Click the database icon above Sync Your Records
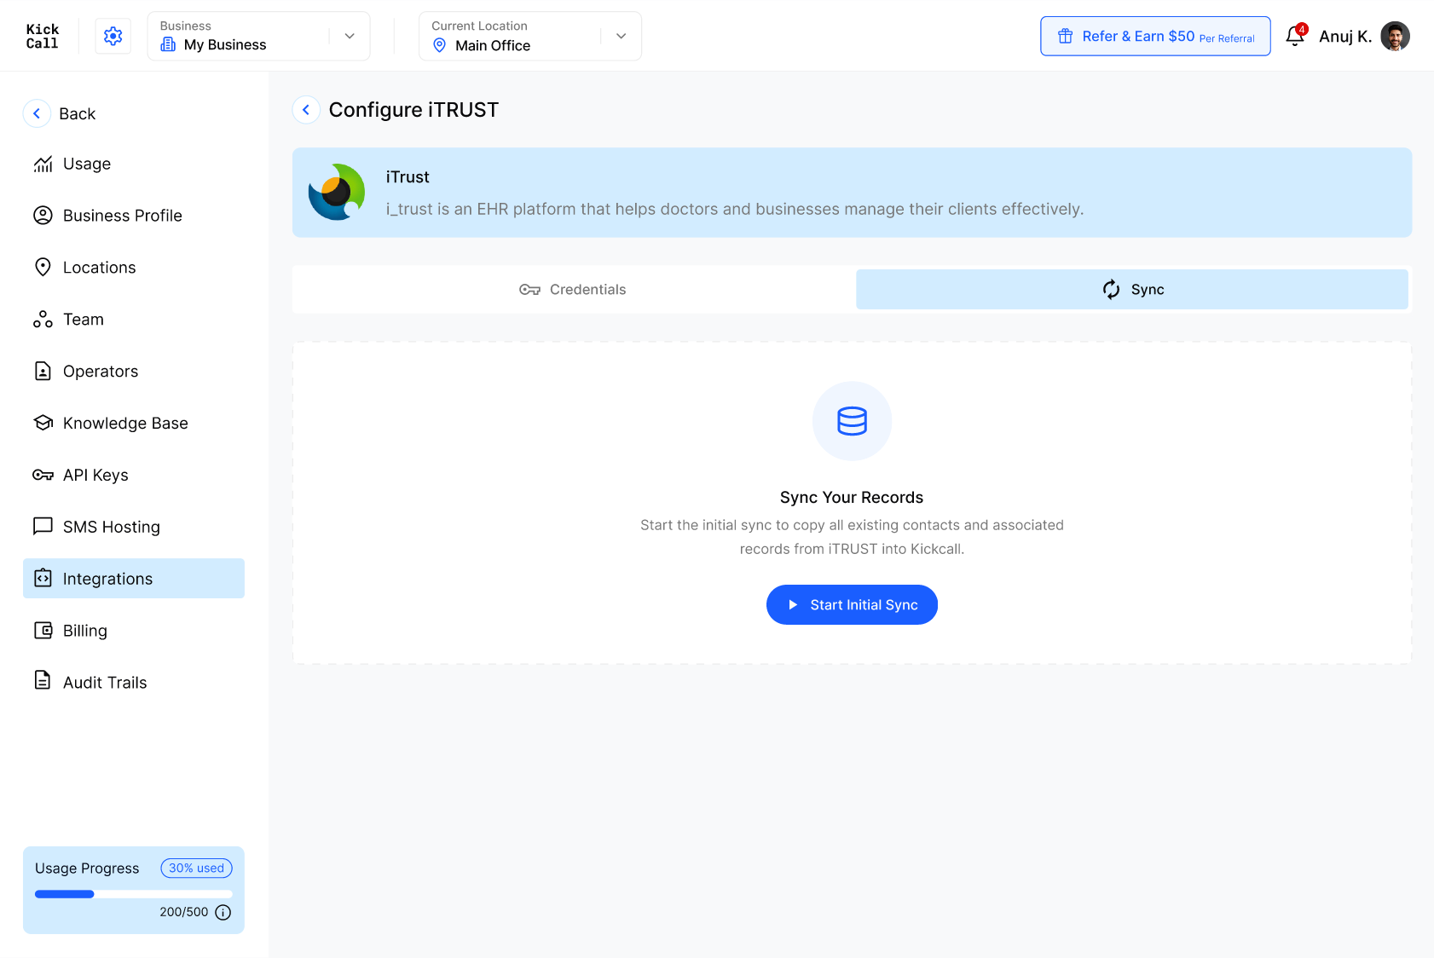Viewport: 1434px width, 958px height. coord(852,421)
